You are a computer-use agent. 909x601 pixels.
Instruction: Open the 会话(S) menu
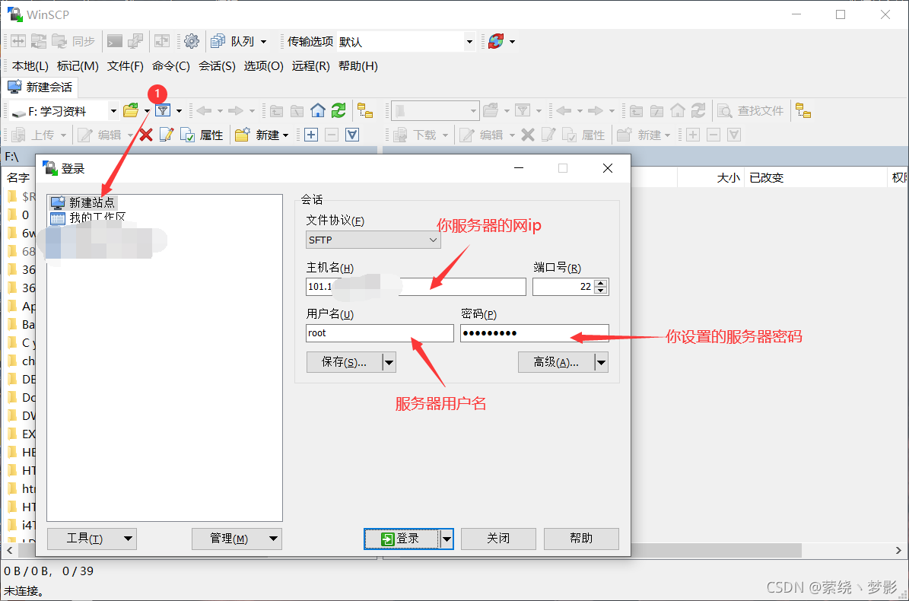pyautogui.click(x=217, y=66)
